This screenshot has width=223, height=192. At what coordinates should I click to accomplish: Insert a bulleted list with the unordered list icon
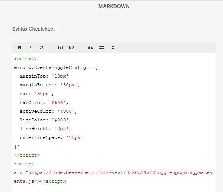(x=101, y=48)
